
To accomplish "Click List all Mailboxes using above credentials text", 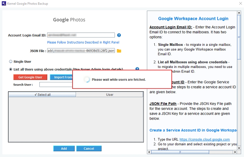I will tap(193, 62).
